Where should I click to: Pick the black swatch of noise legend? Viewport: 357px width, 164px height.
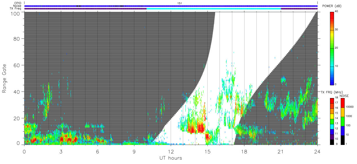tap(342, 140)
